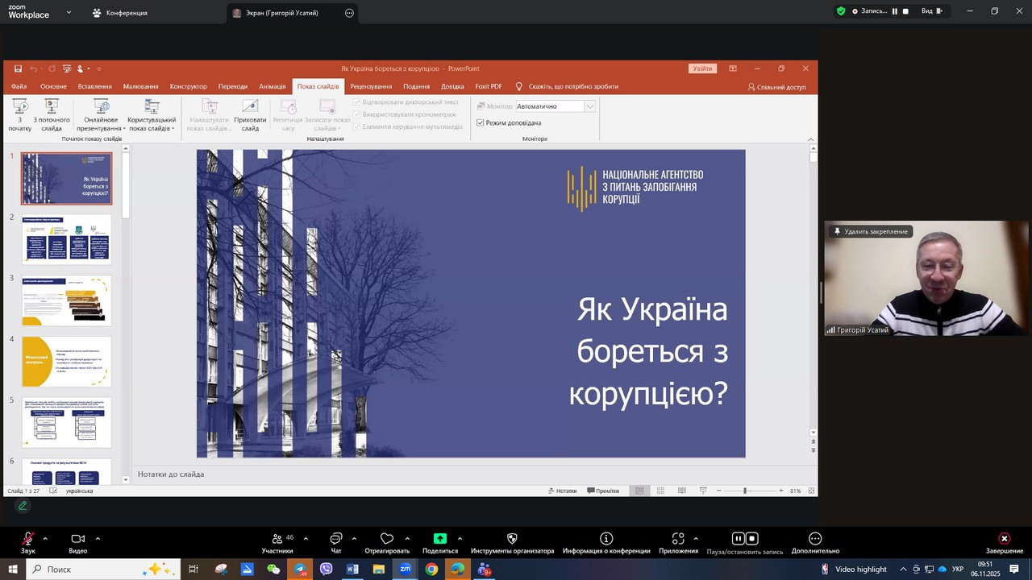Open the Участники participants panel
The height and width of the screenshot is (580, 1032).
point(277,539)
